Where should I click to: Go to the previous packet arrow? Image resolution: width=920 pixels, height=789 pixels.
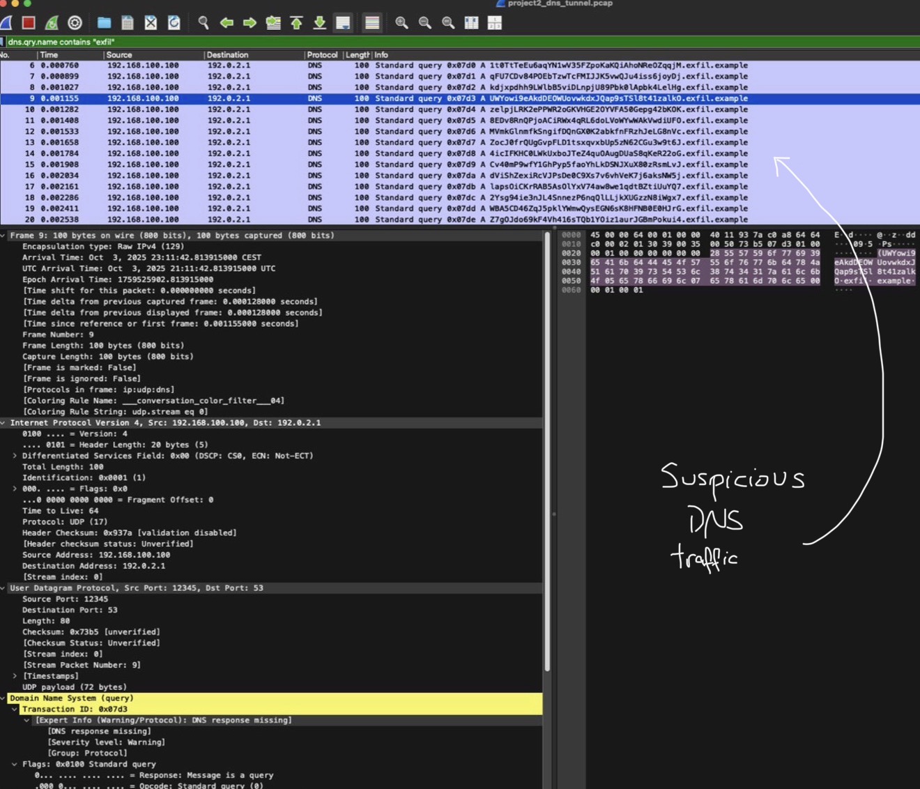point(227,23)
